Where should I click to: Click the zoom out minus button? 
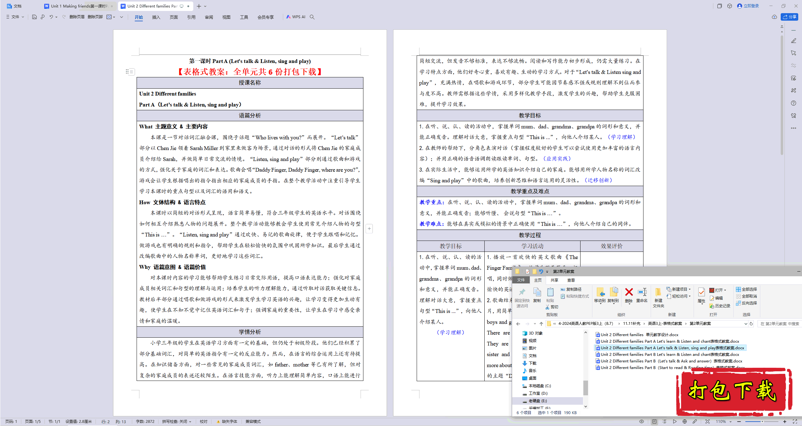click(739, 421)
